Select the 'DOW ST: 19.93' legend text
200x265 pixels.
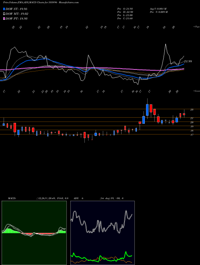[16, 9]
